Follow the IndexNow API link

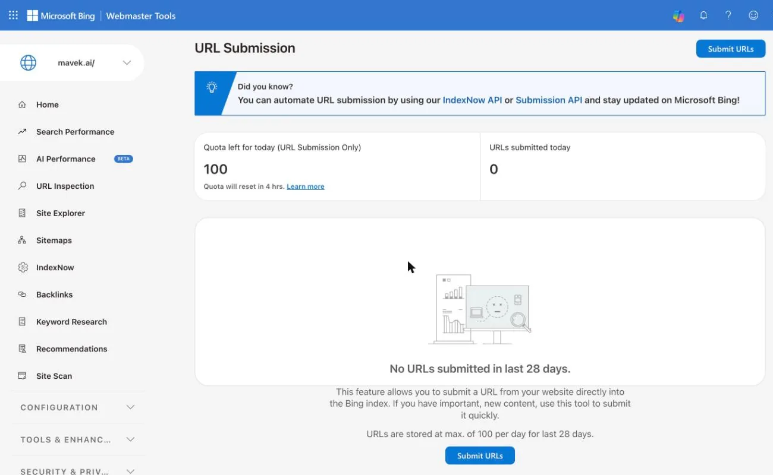pos(472,100)
